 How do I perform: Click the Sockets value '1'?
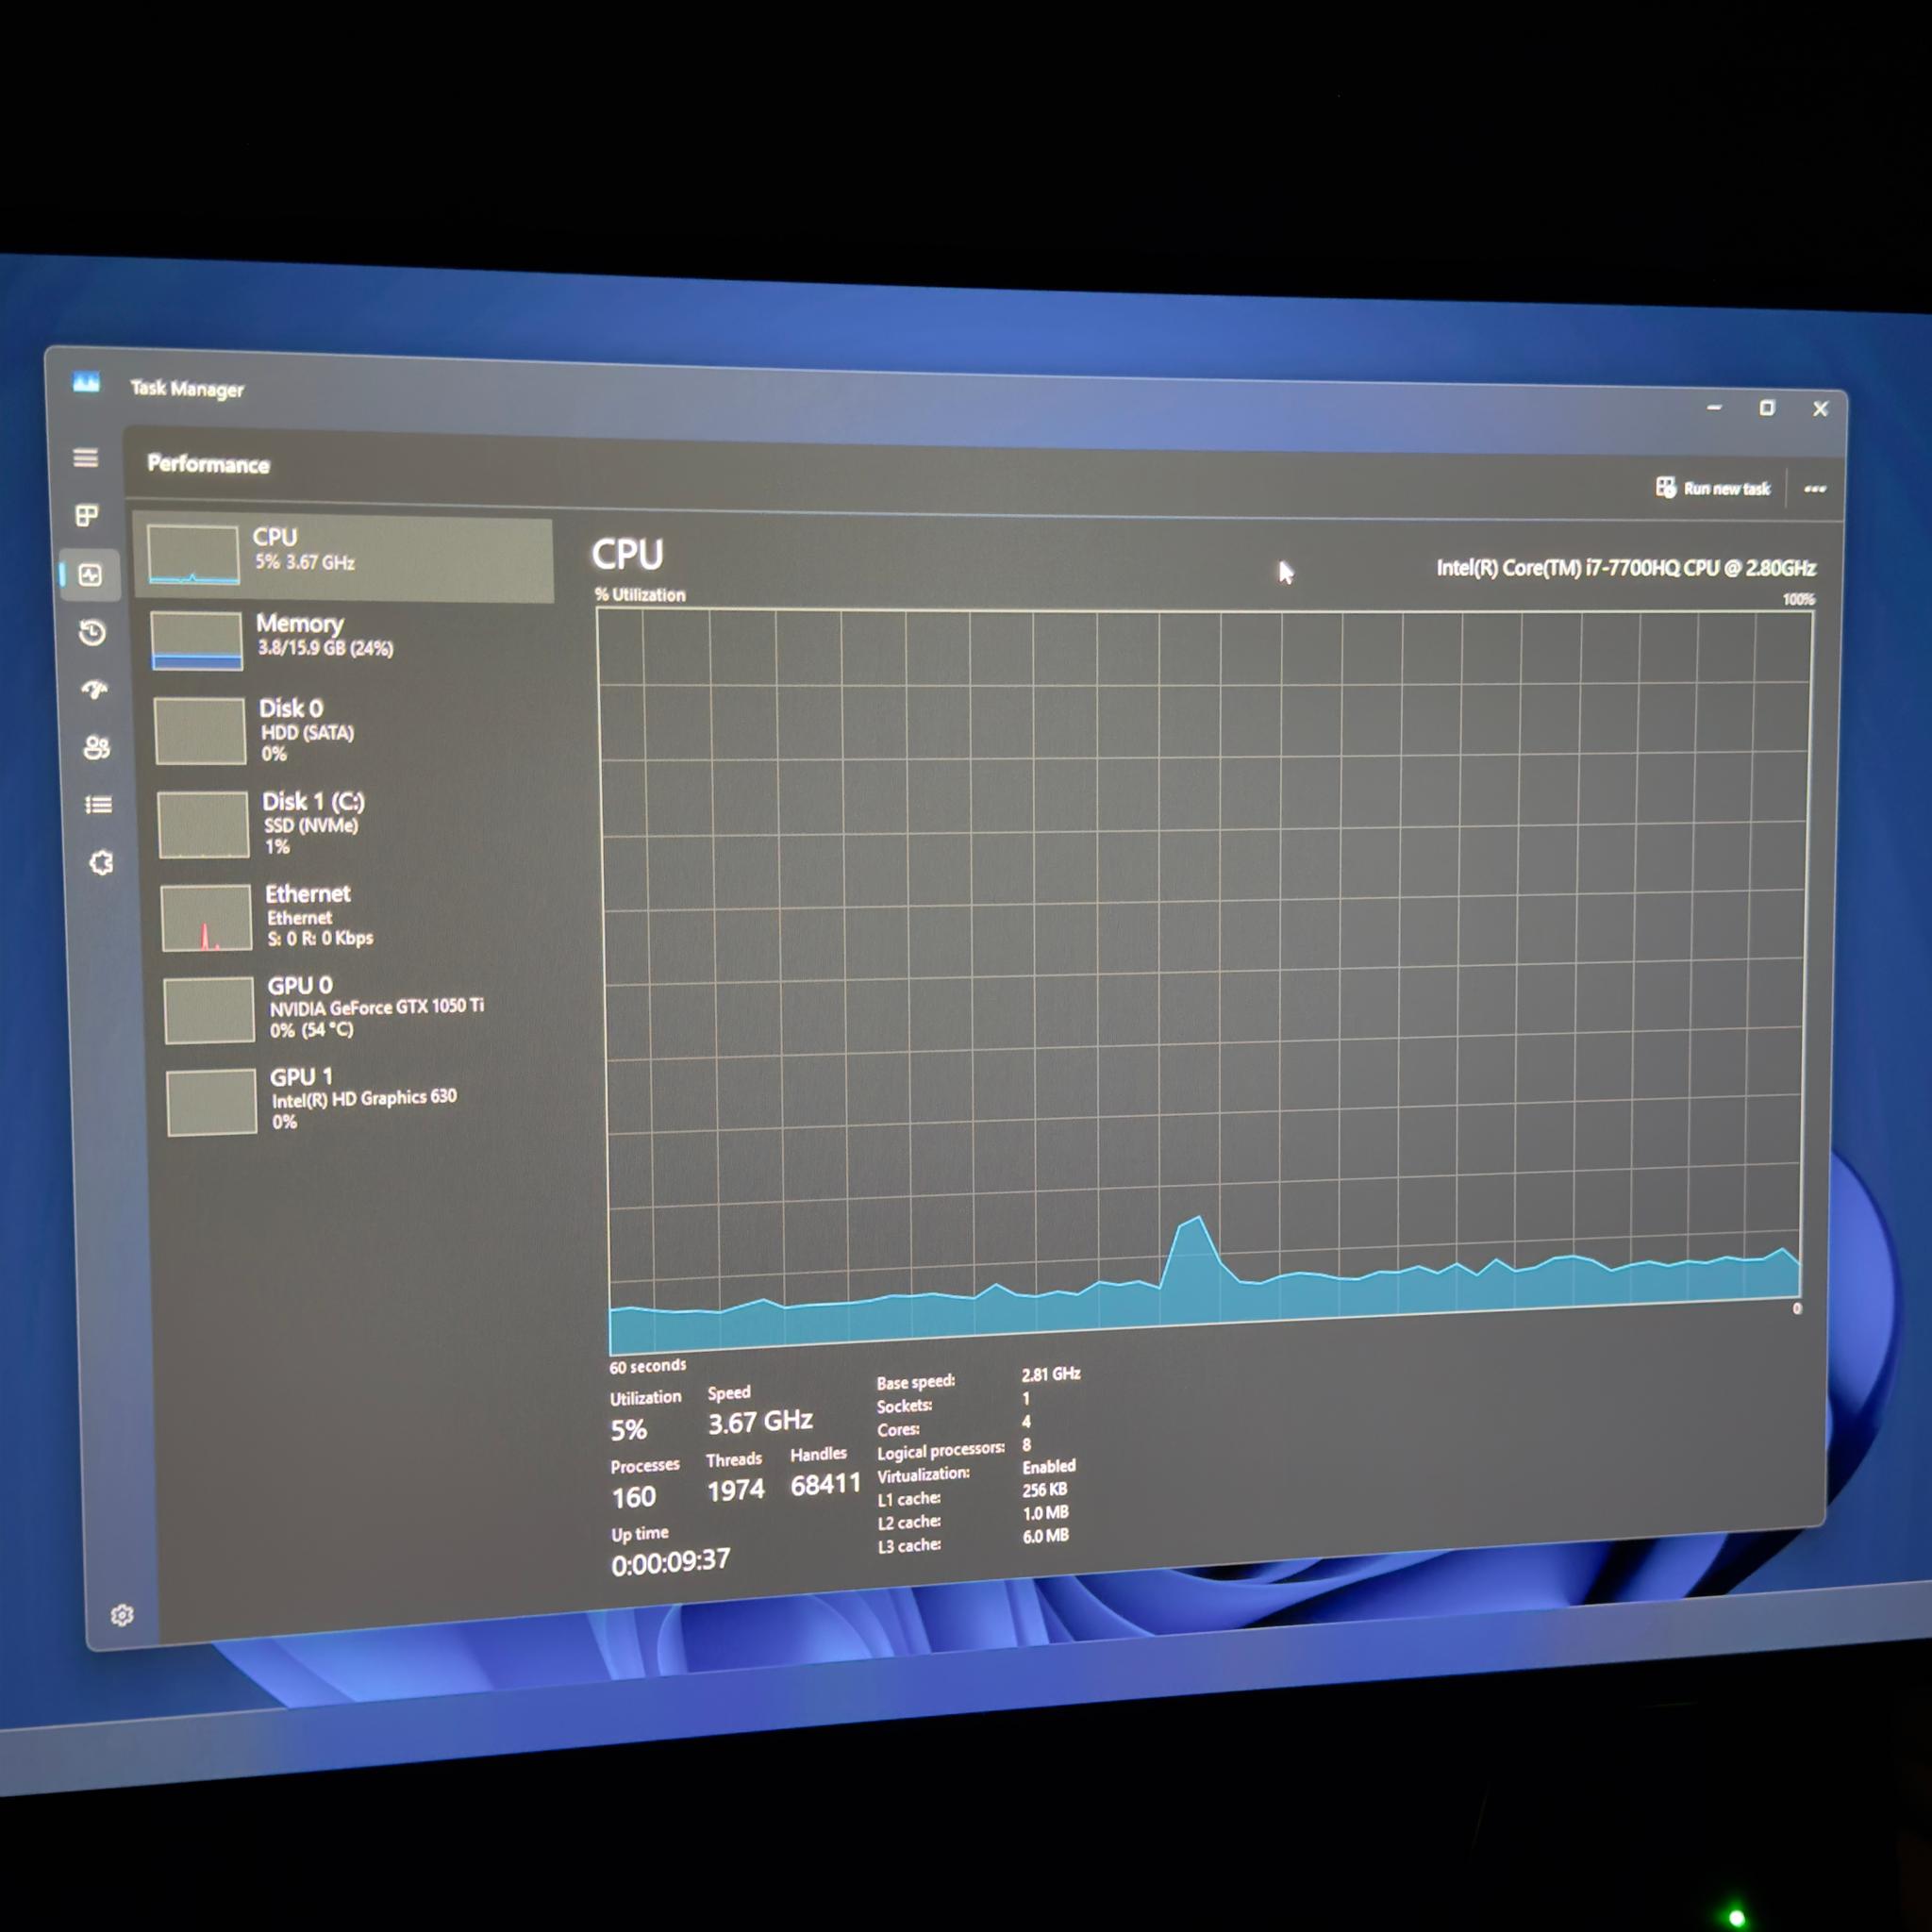click(x=1026, y=1398)
